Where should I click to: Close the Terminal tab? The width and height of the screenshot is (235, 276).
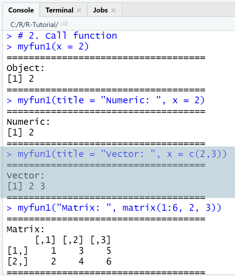(x=79, y=10)
